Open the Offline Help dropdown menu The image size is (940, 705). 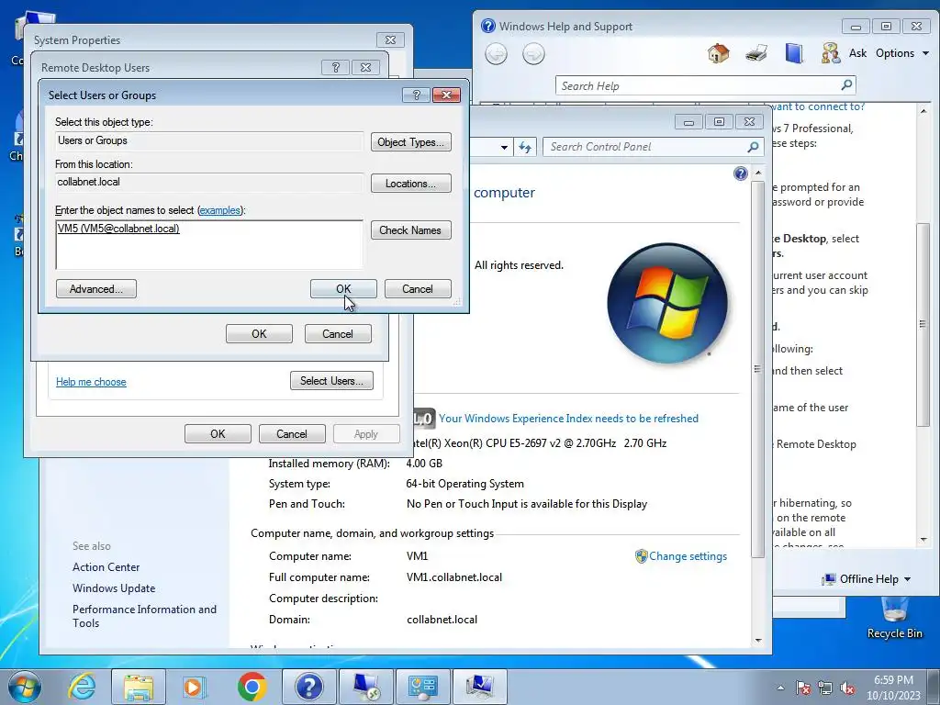point(867,579)
